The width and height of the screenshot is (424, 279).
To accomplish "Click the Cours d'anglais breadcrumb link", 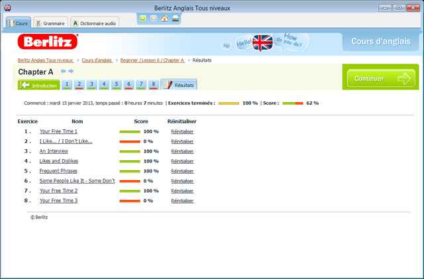I will 97,60.
